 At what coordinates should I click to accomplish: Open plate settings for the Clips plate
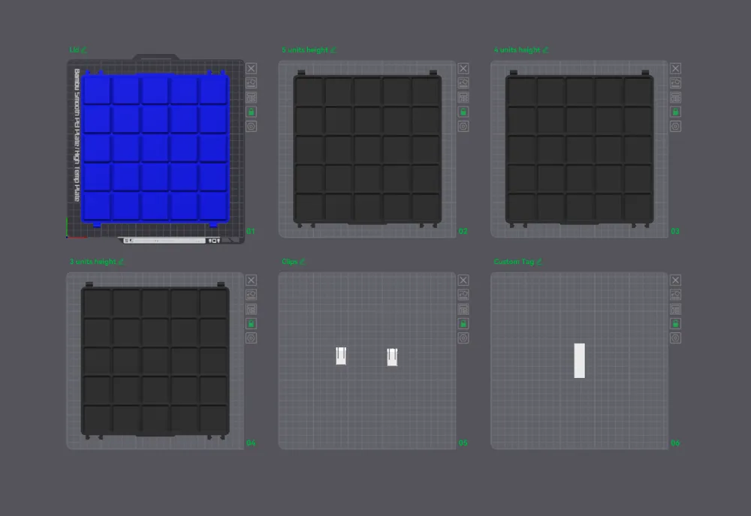point(463,338)
